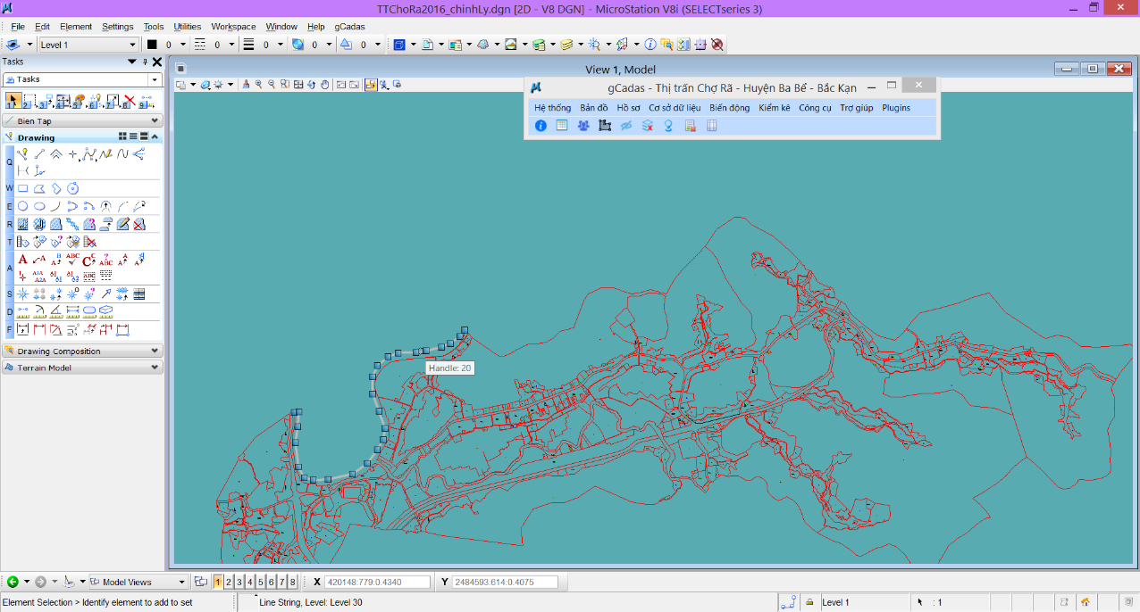Toggle view 2 button
This screenshot has width=1140, height=612.
229,583
